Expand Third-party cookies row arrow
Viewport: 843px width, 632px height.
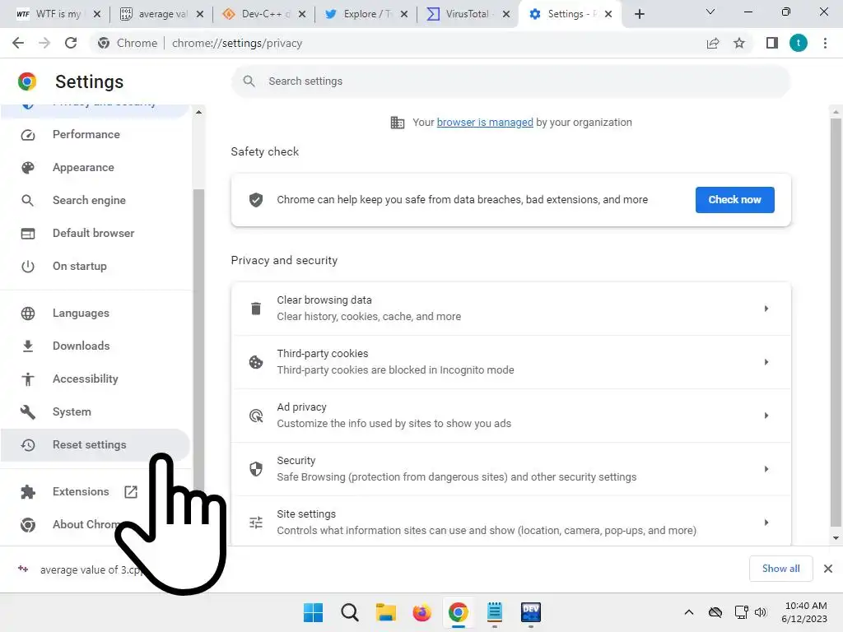766,362
